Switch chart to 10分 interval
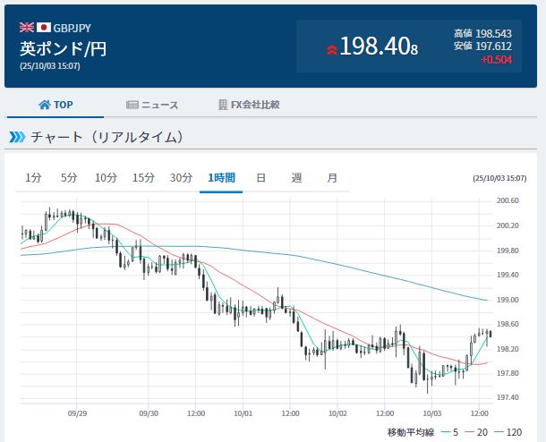The width and height of the screenshot is (546, 442). 106,178
